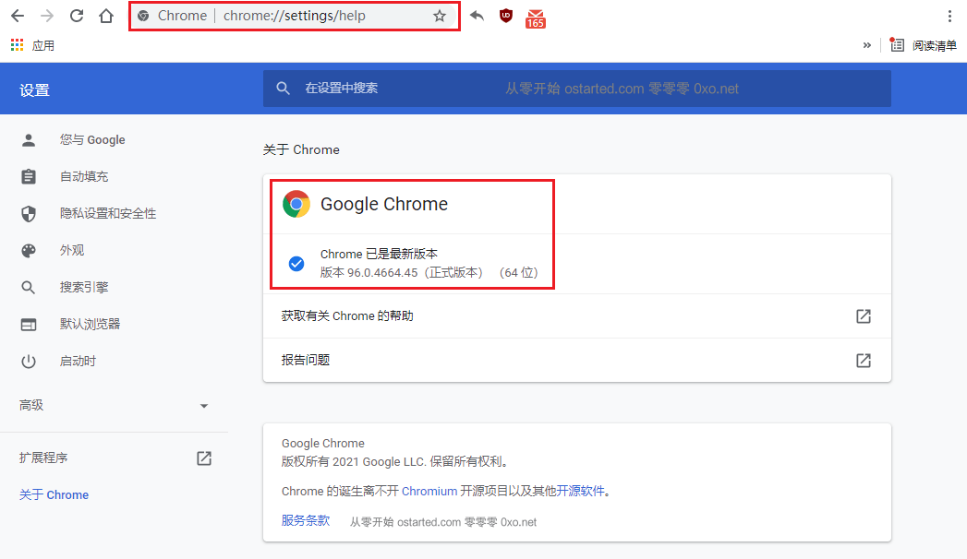
Task: Click the site info icon beside Chrome
Action: 143,16
